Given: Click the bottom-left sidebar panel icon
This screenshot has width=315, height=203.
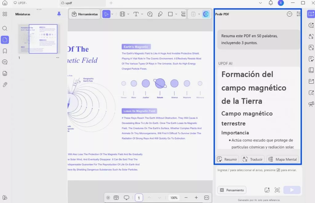Looking at the screenshot, I should tap(5, 197).
